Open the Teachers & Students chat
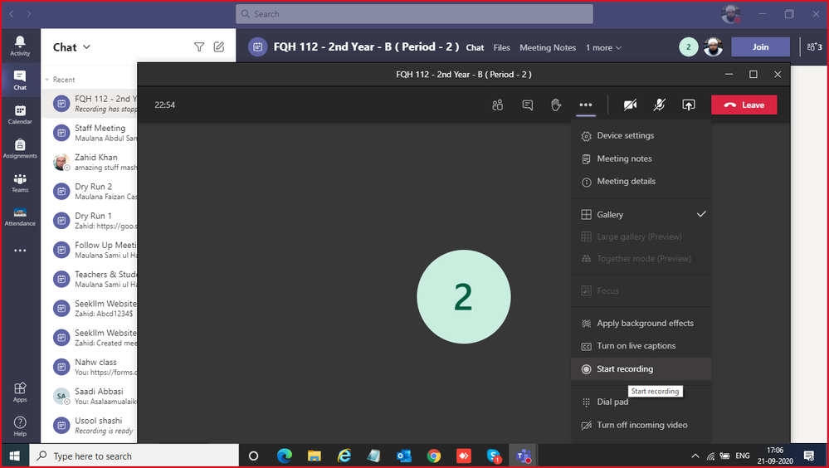This screenshot has height=468, width=829. point(89,279)
